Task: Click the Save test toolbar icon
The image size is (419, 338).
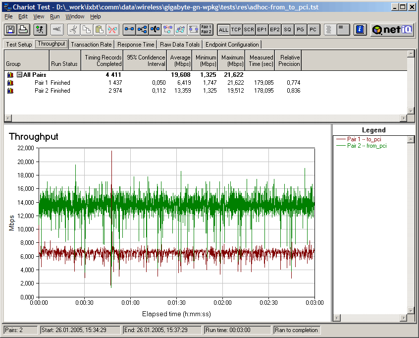Action: 10,30
